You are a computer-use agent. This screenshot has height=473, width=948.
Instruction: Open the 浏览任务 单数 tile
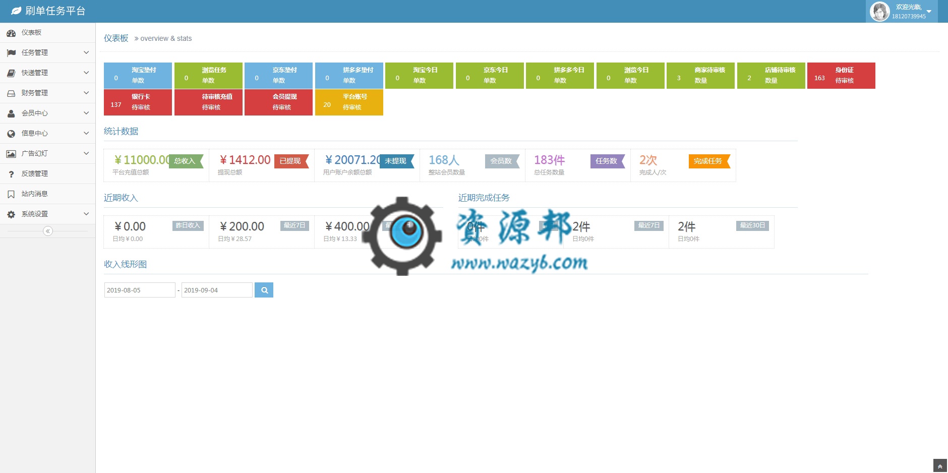point(208,76)
